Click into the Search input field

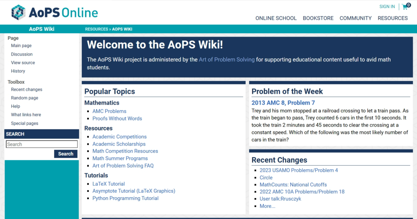[42, 144]
